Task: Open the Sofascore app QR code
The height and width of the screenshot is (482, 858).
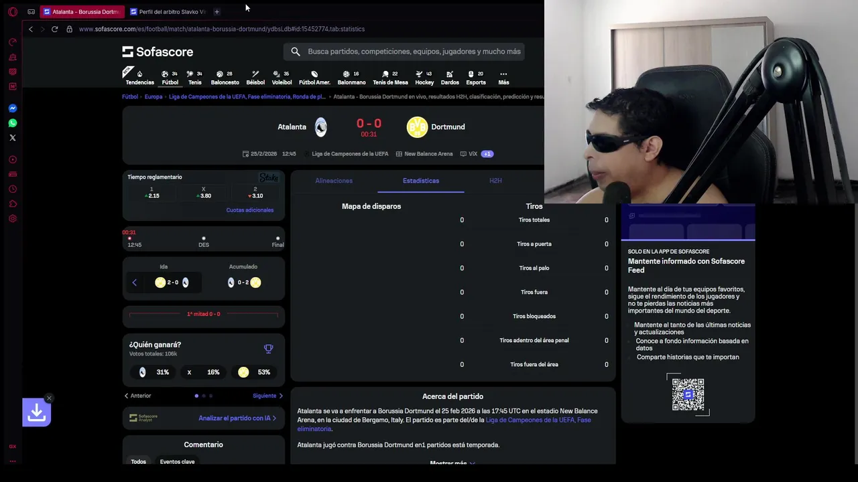Action: pos(688,394)
